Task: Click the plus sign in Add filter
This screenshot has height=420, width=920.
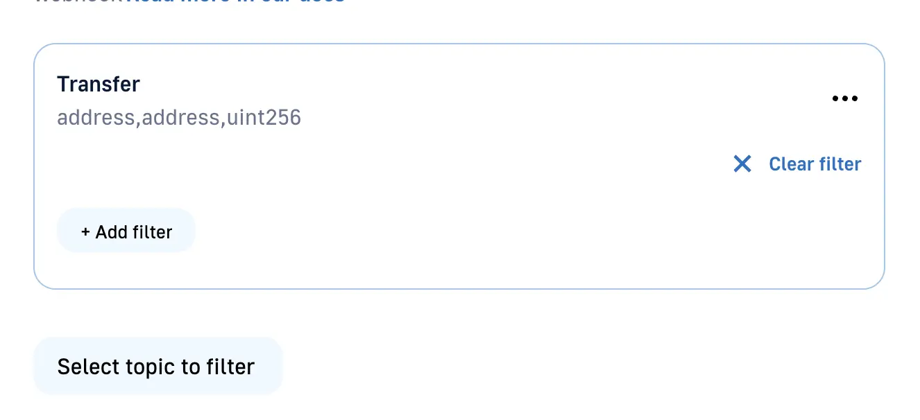Action: pos(85,232)
